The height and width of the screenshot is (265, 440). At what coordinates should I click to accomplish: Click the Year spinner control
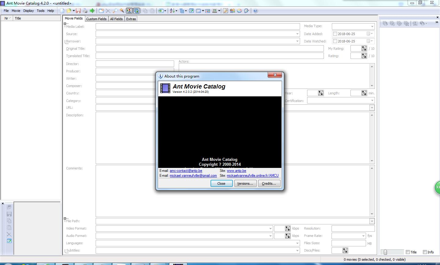[x=321, y=93]
